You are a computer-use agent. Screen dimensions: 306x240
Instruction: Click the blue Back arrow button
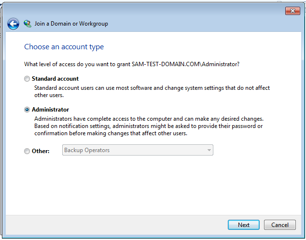pyautogui.click(x=14, y=24)
